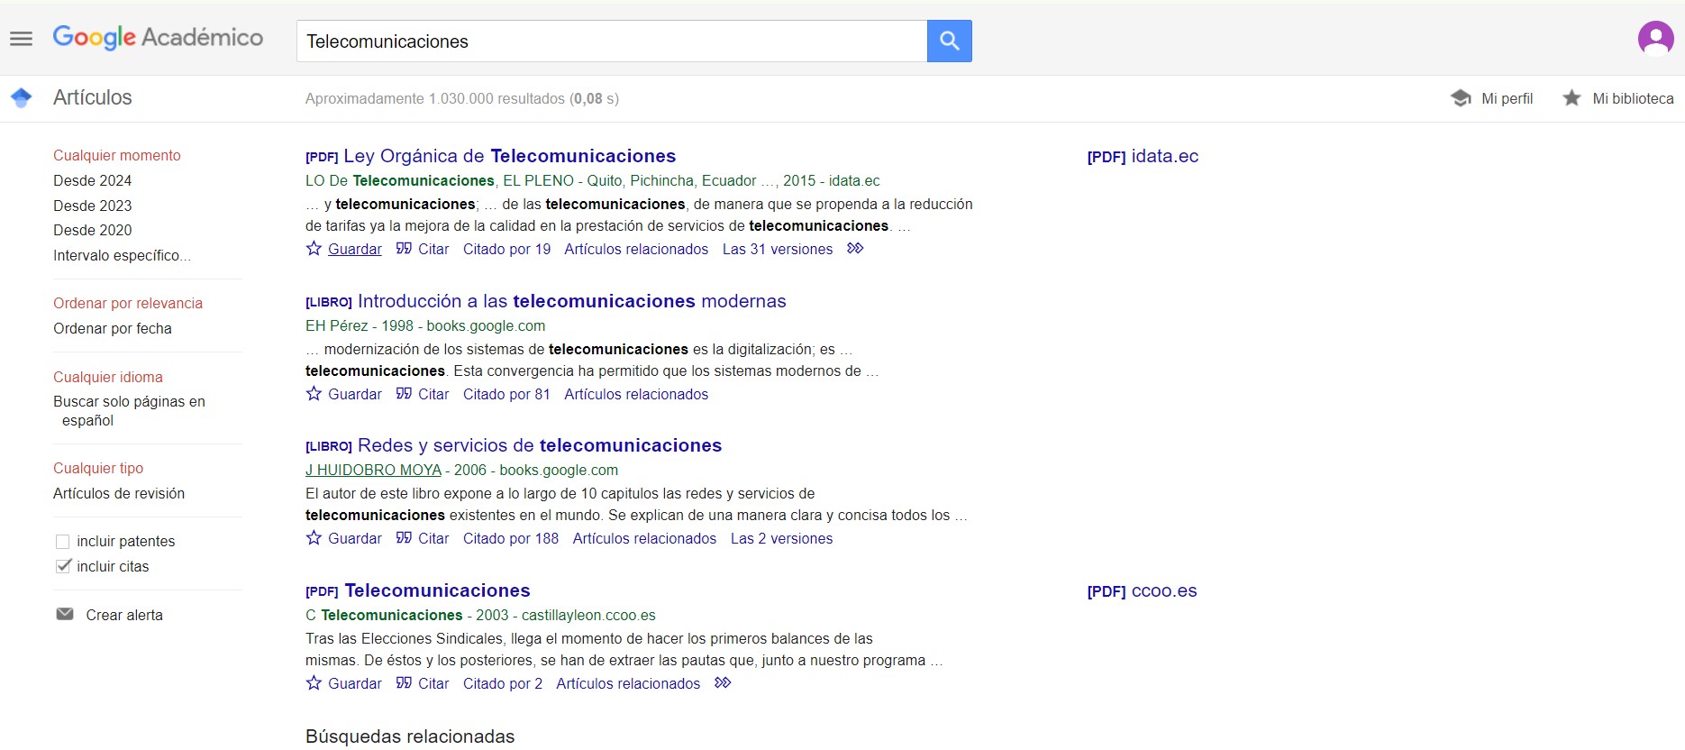Screen dimensions: 1685x750
Task: Open Introducción a las telecomunicaciones modernas title
Action: (572, 301)
